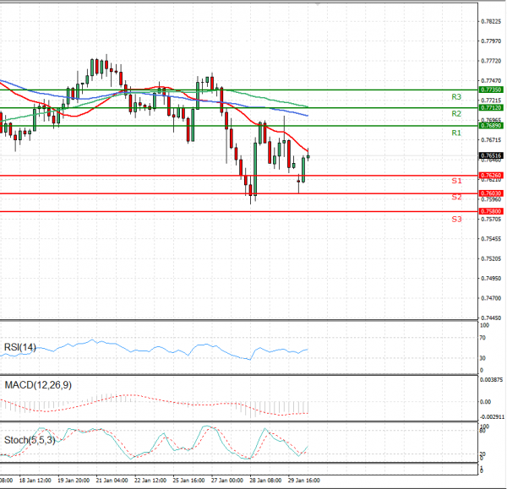Click the R3 resistance label
This screenshot has height=489, width=507.
pos(455,98)
